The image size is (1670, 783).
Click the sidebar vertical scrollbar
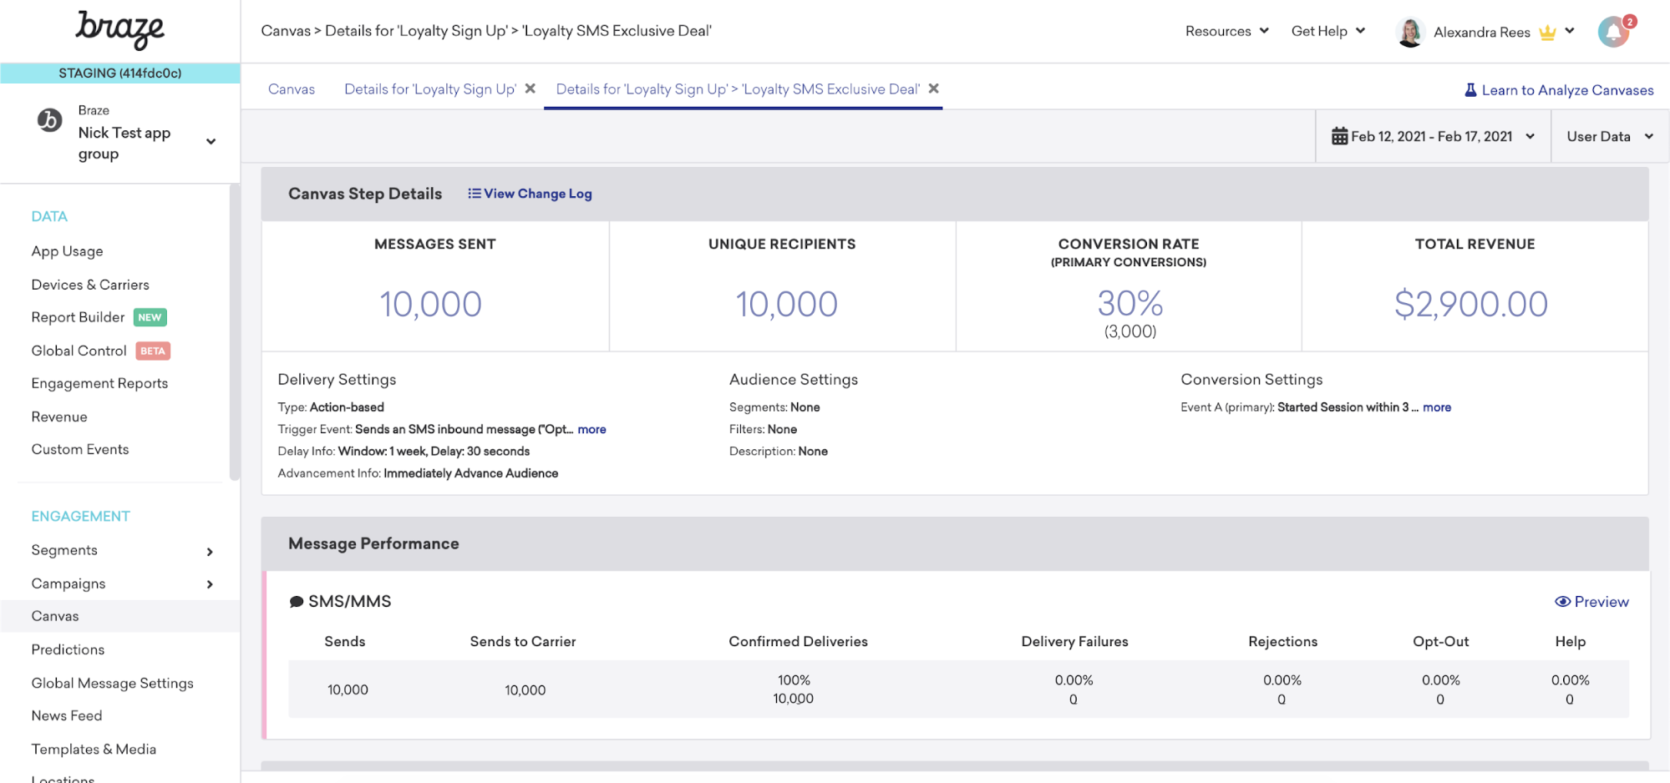pos(234,332)
